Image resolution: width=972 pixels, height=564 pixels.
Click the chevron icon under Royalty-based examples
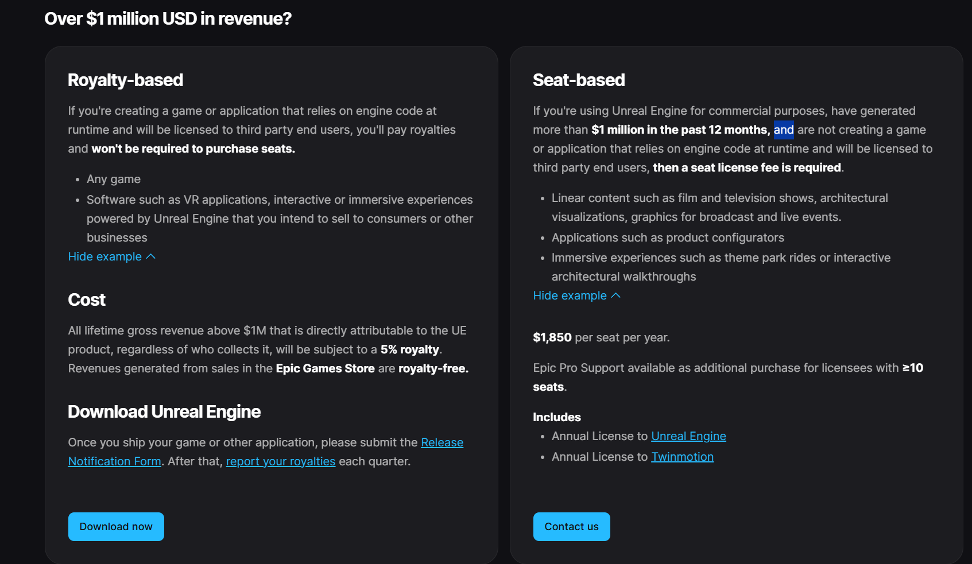(x=151, y=256)
